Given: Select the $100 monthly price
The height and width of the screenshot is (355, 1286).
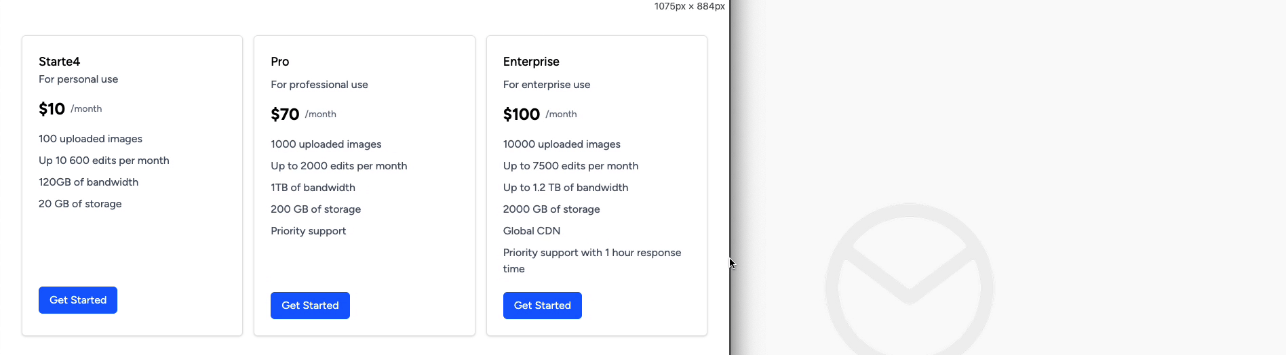Looking at the screenshot, I should tap(521, 114).
